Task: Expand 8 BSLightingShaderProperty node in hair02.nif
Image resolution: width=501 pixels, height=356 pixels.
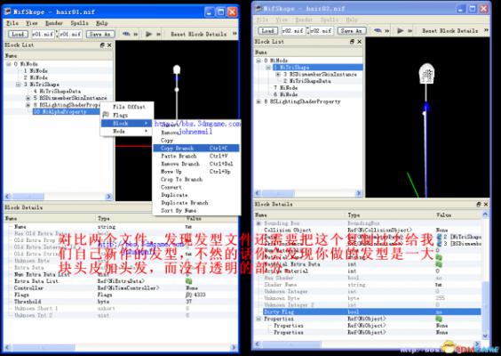Action: click(258, 101)
